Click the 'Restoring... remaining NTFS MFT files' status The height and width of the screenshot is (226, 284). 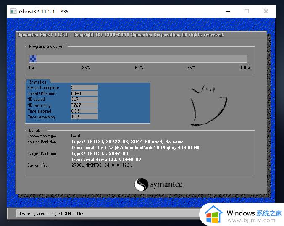pos(51,214)
